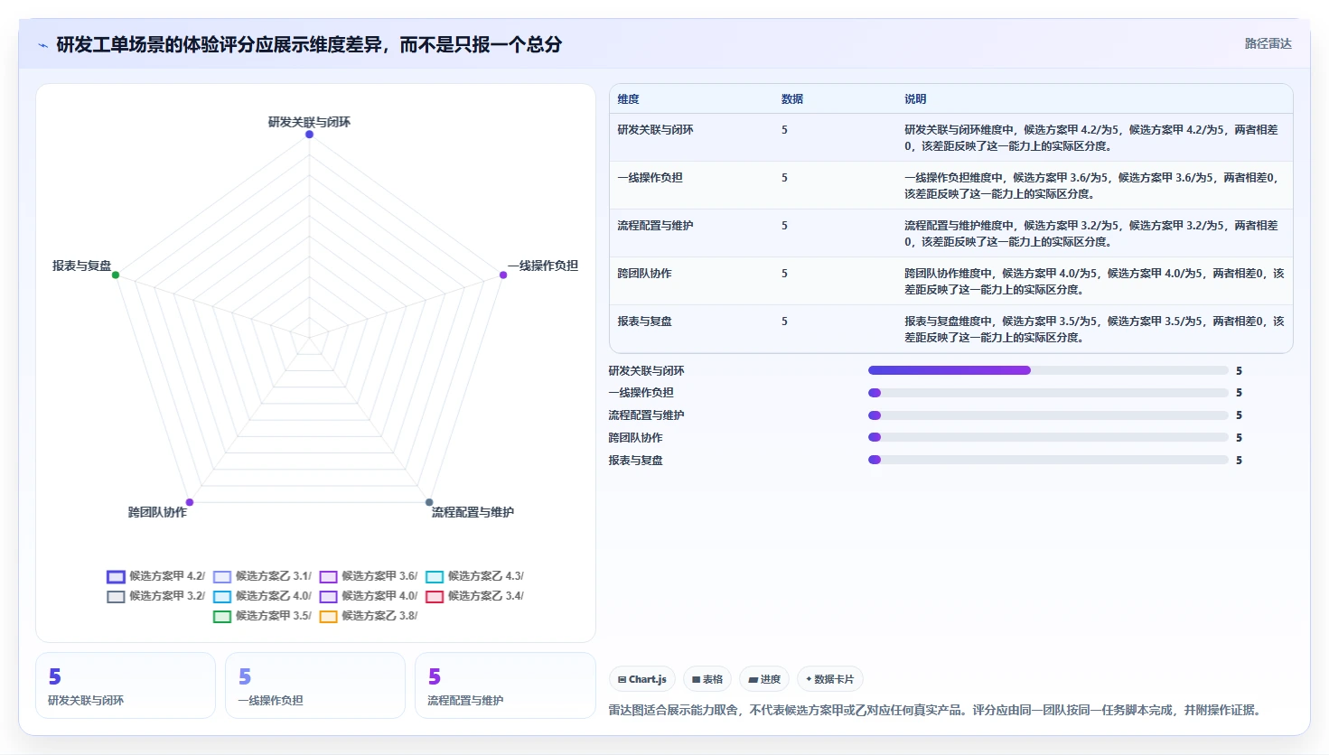This screenshot has height=755, width=1329.
Task: Toggle legend item 候选方案甲 3.5/
Action: click(x=262, y=616)
